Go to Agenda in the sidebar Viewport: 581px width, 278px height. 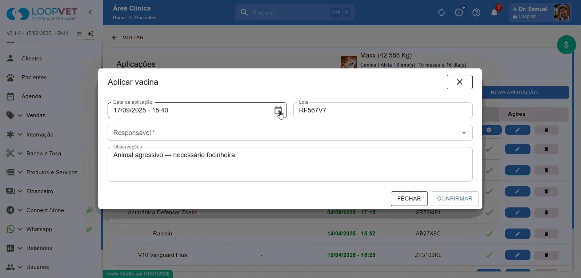[31, 96]
